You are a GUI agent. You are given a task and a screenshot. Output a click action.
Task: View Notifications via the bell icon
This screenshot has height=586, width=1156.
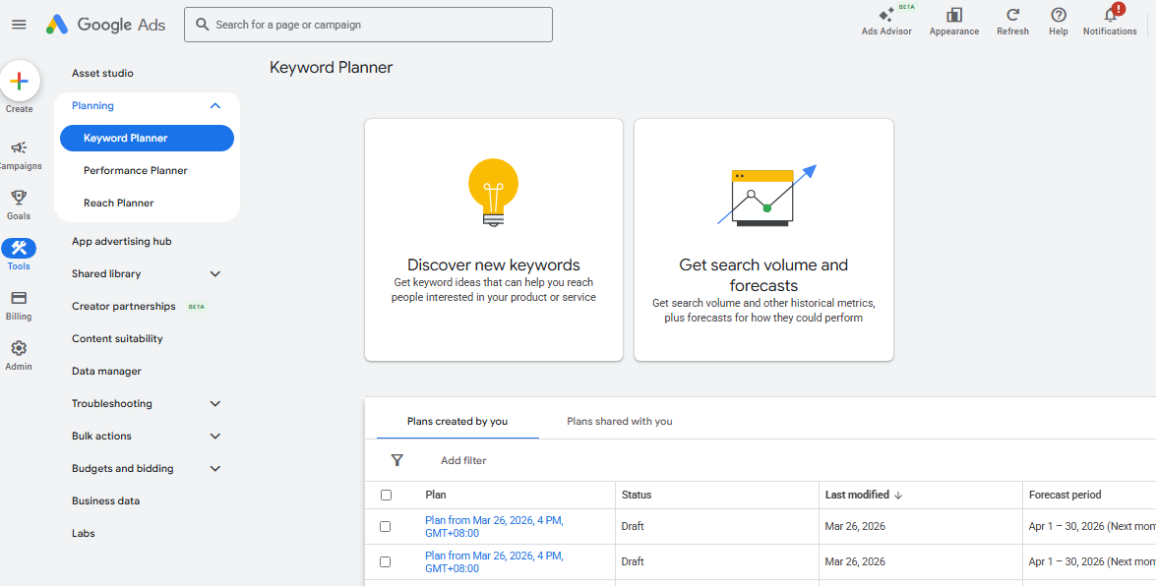tap(1110, 18)
